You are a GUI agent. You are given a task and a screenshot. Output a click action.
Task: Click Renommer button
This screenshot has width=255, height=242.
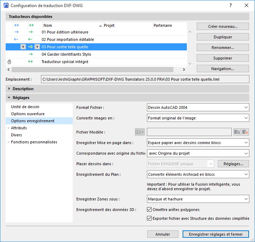pos(223,48)
